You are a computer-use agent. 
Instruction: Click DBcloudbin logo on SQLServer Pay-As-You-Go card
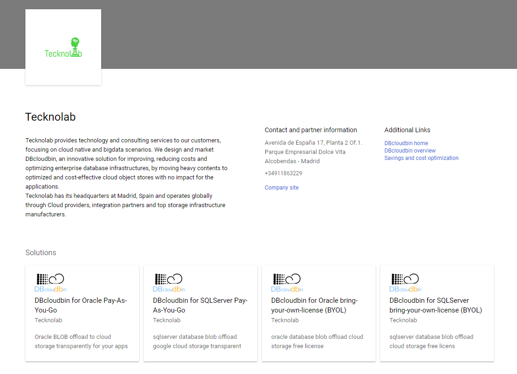tap(169, 283)
